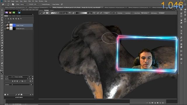Toggle the checkbox left of Symmetry
The height and width of the screenshot is (105, 187).
click(x=124, y=13)
